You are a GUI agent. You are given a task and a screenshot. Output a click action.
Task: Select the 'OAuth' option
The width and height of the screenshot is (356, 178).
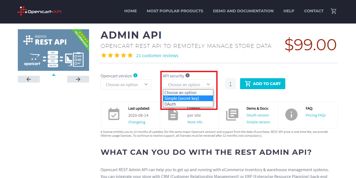[x=188, y=104]
